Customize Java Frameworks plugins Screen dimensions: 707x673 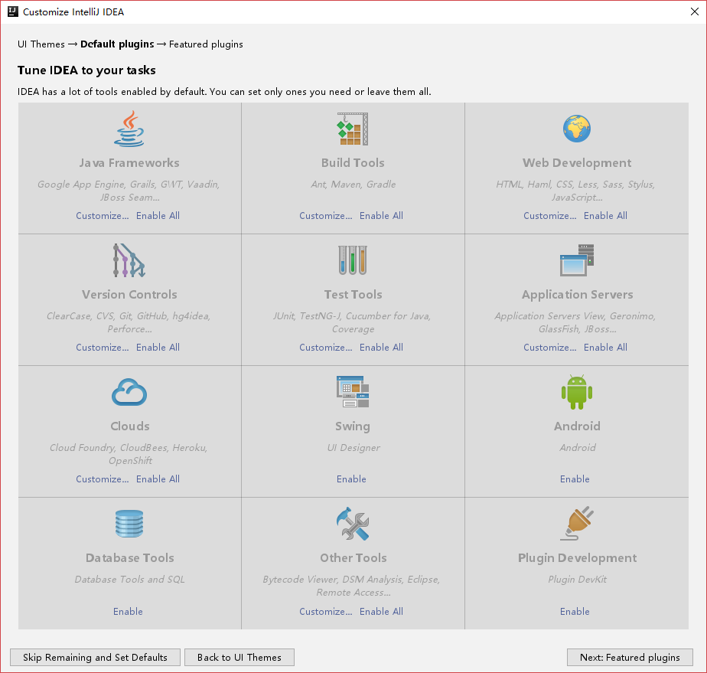[103, 216]
